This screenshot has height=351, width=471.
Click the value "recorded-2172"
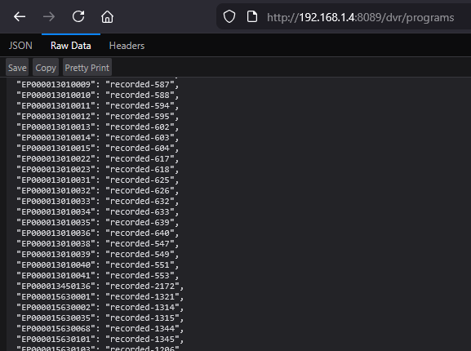tap(142, 287)
